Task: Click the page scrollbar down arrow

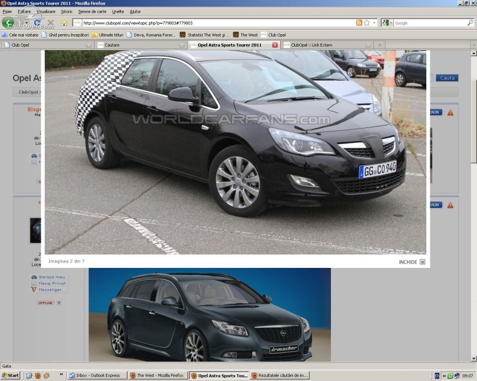Action: point(474,359)
